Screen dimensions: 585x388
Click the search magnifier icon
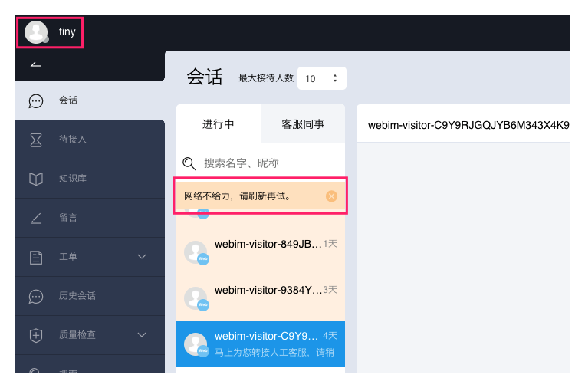[x=189, y=163]
